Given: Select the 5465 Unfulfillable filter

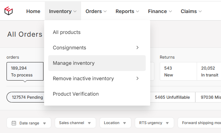Looking at the screenshot, I should [x=172, y=97].
